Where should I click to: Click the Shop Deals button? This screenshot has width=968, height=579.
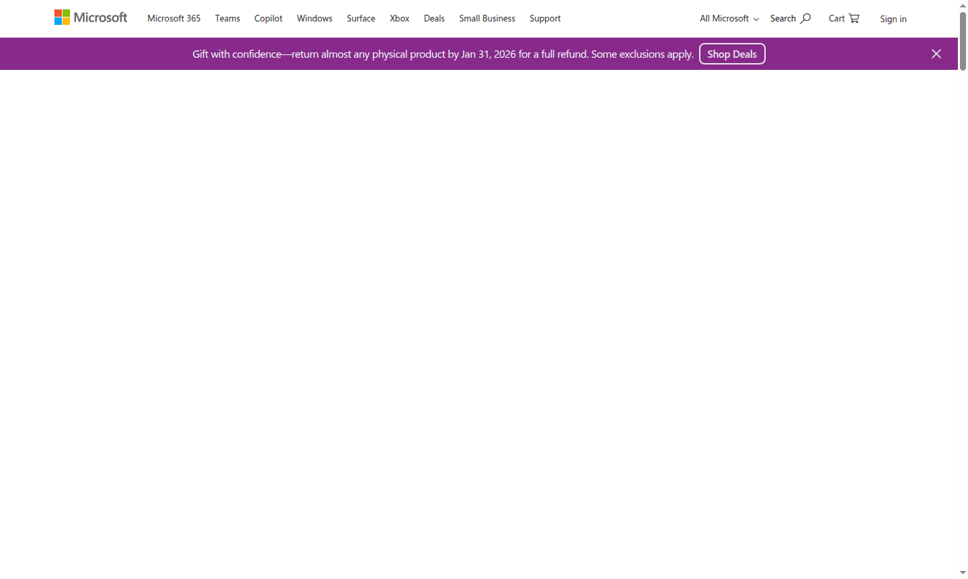[732, 54]
